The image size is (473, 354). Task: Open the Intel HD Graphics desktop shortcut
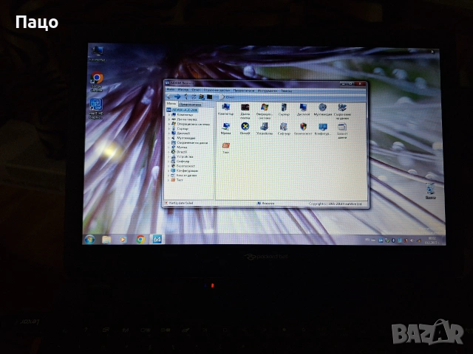[x=96, y=108]
